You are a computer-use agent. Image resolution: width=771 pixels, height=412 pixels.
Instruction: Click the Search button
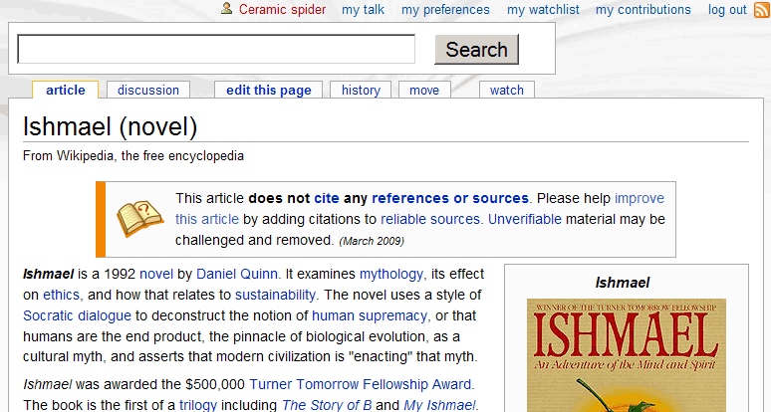click(x=476, y=49)
